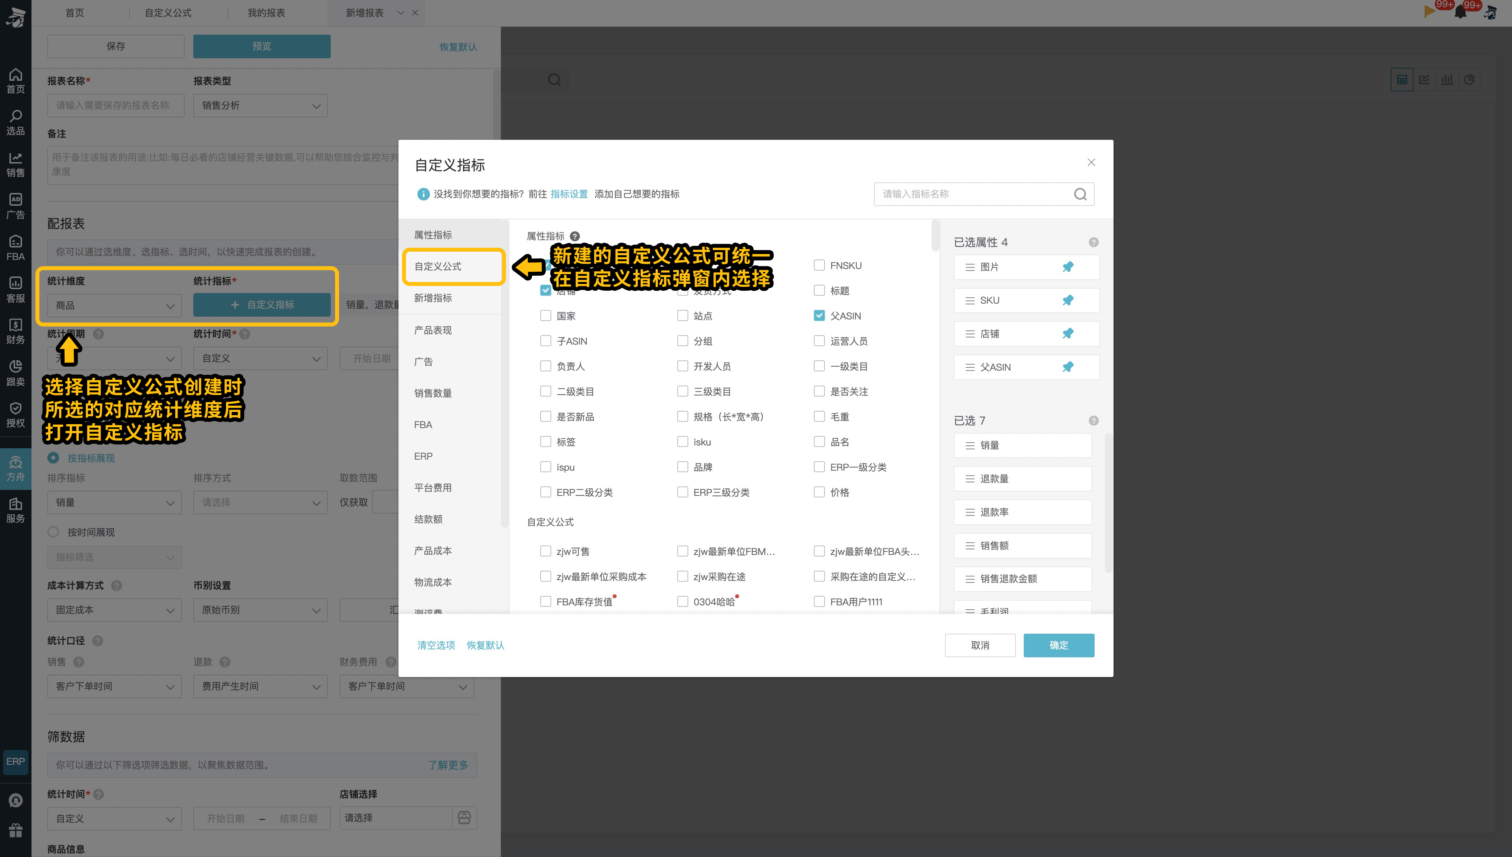Open the 方舟 icon in sidebar

click(16, 462)
